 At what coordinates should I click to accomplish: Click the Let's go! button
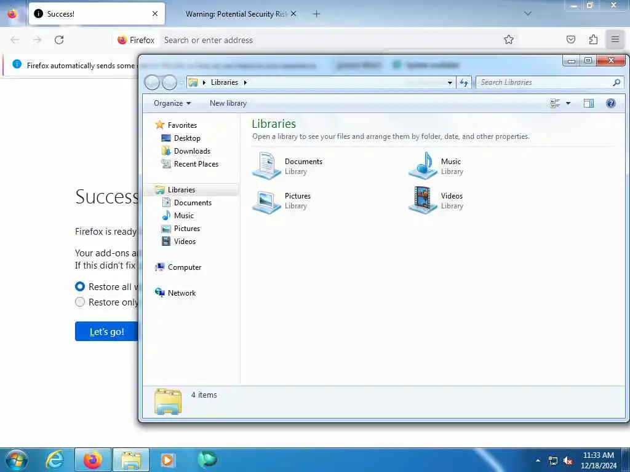click(x=106, y=331)
